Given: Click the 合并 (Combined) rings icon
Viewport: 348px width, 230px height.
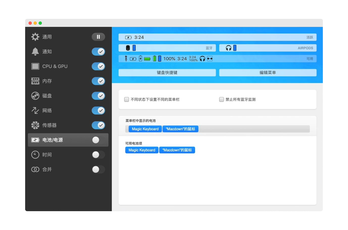Looking at the screenshot, I should pos(35,169).
